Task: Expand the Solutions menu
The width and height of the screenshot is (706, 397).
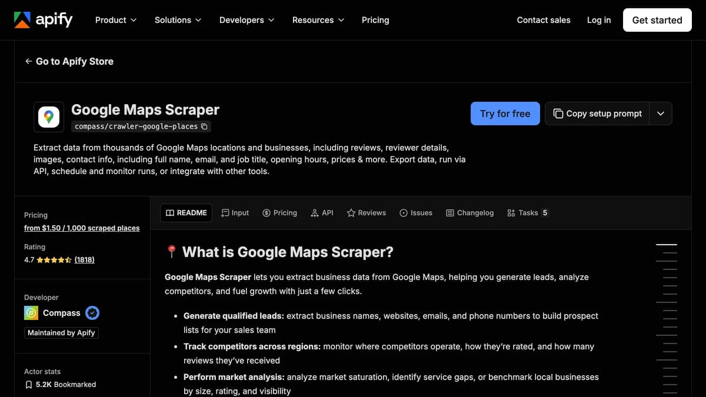Action: 178,20
